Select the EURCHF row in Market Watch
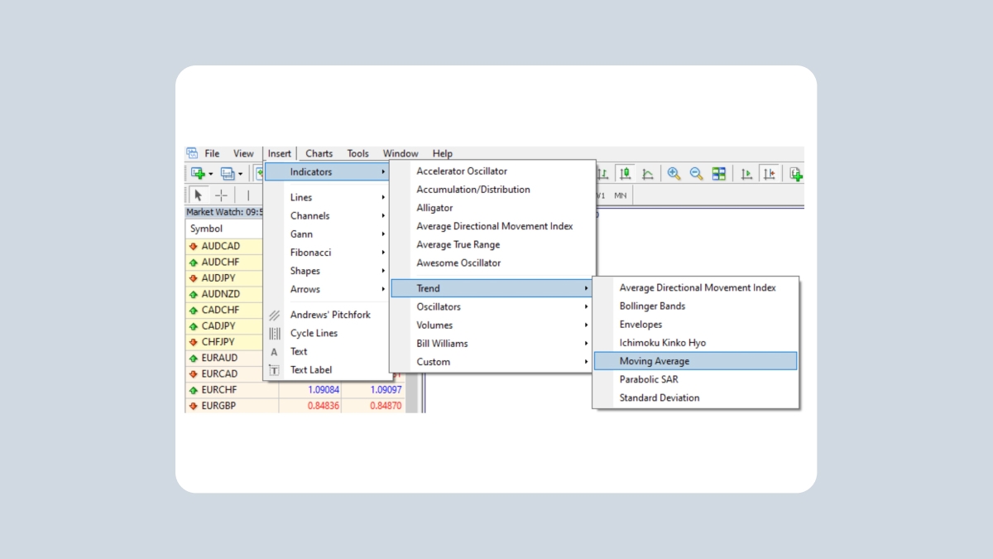Viewport: 993px width, 559px height. (x=295, y=390)
